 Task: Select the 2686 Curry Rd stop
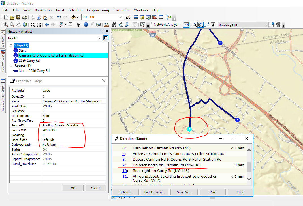29,61
